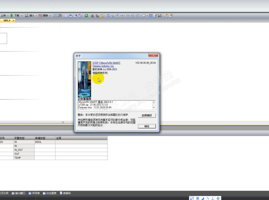Click the BOOL data type cell
269x200 pixels.
click(x=45, y=142)
